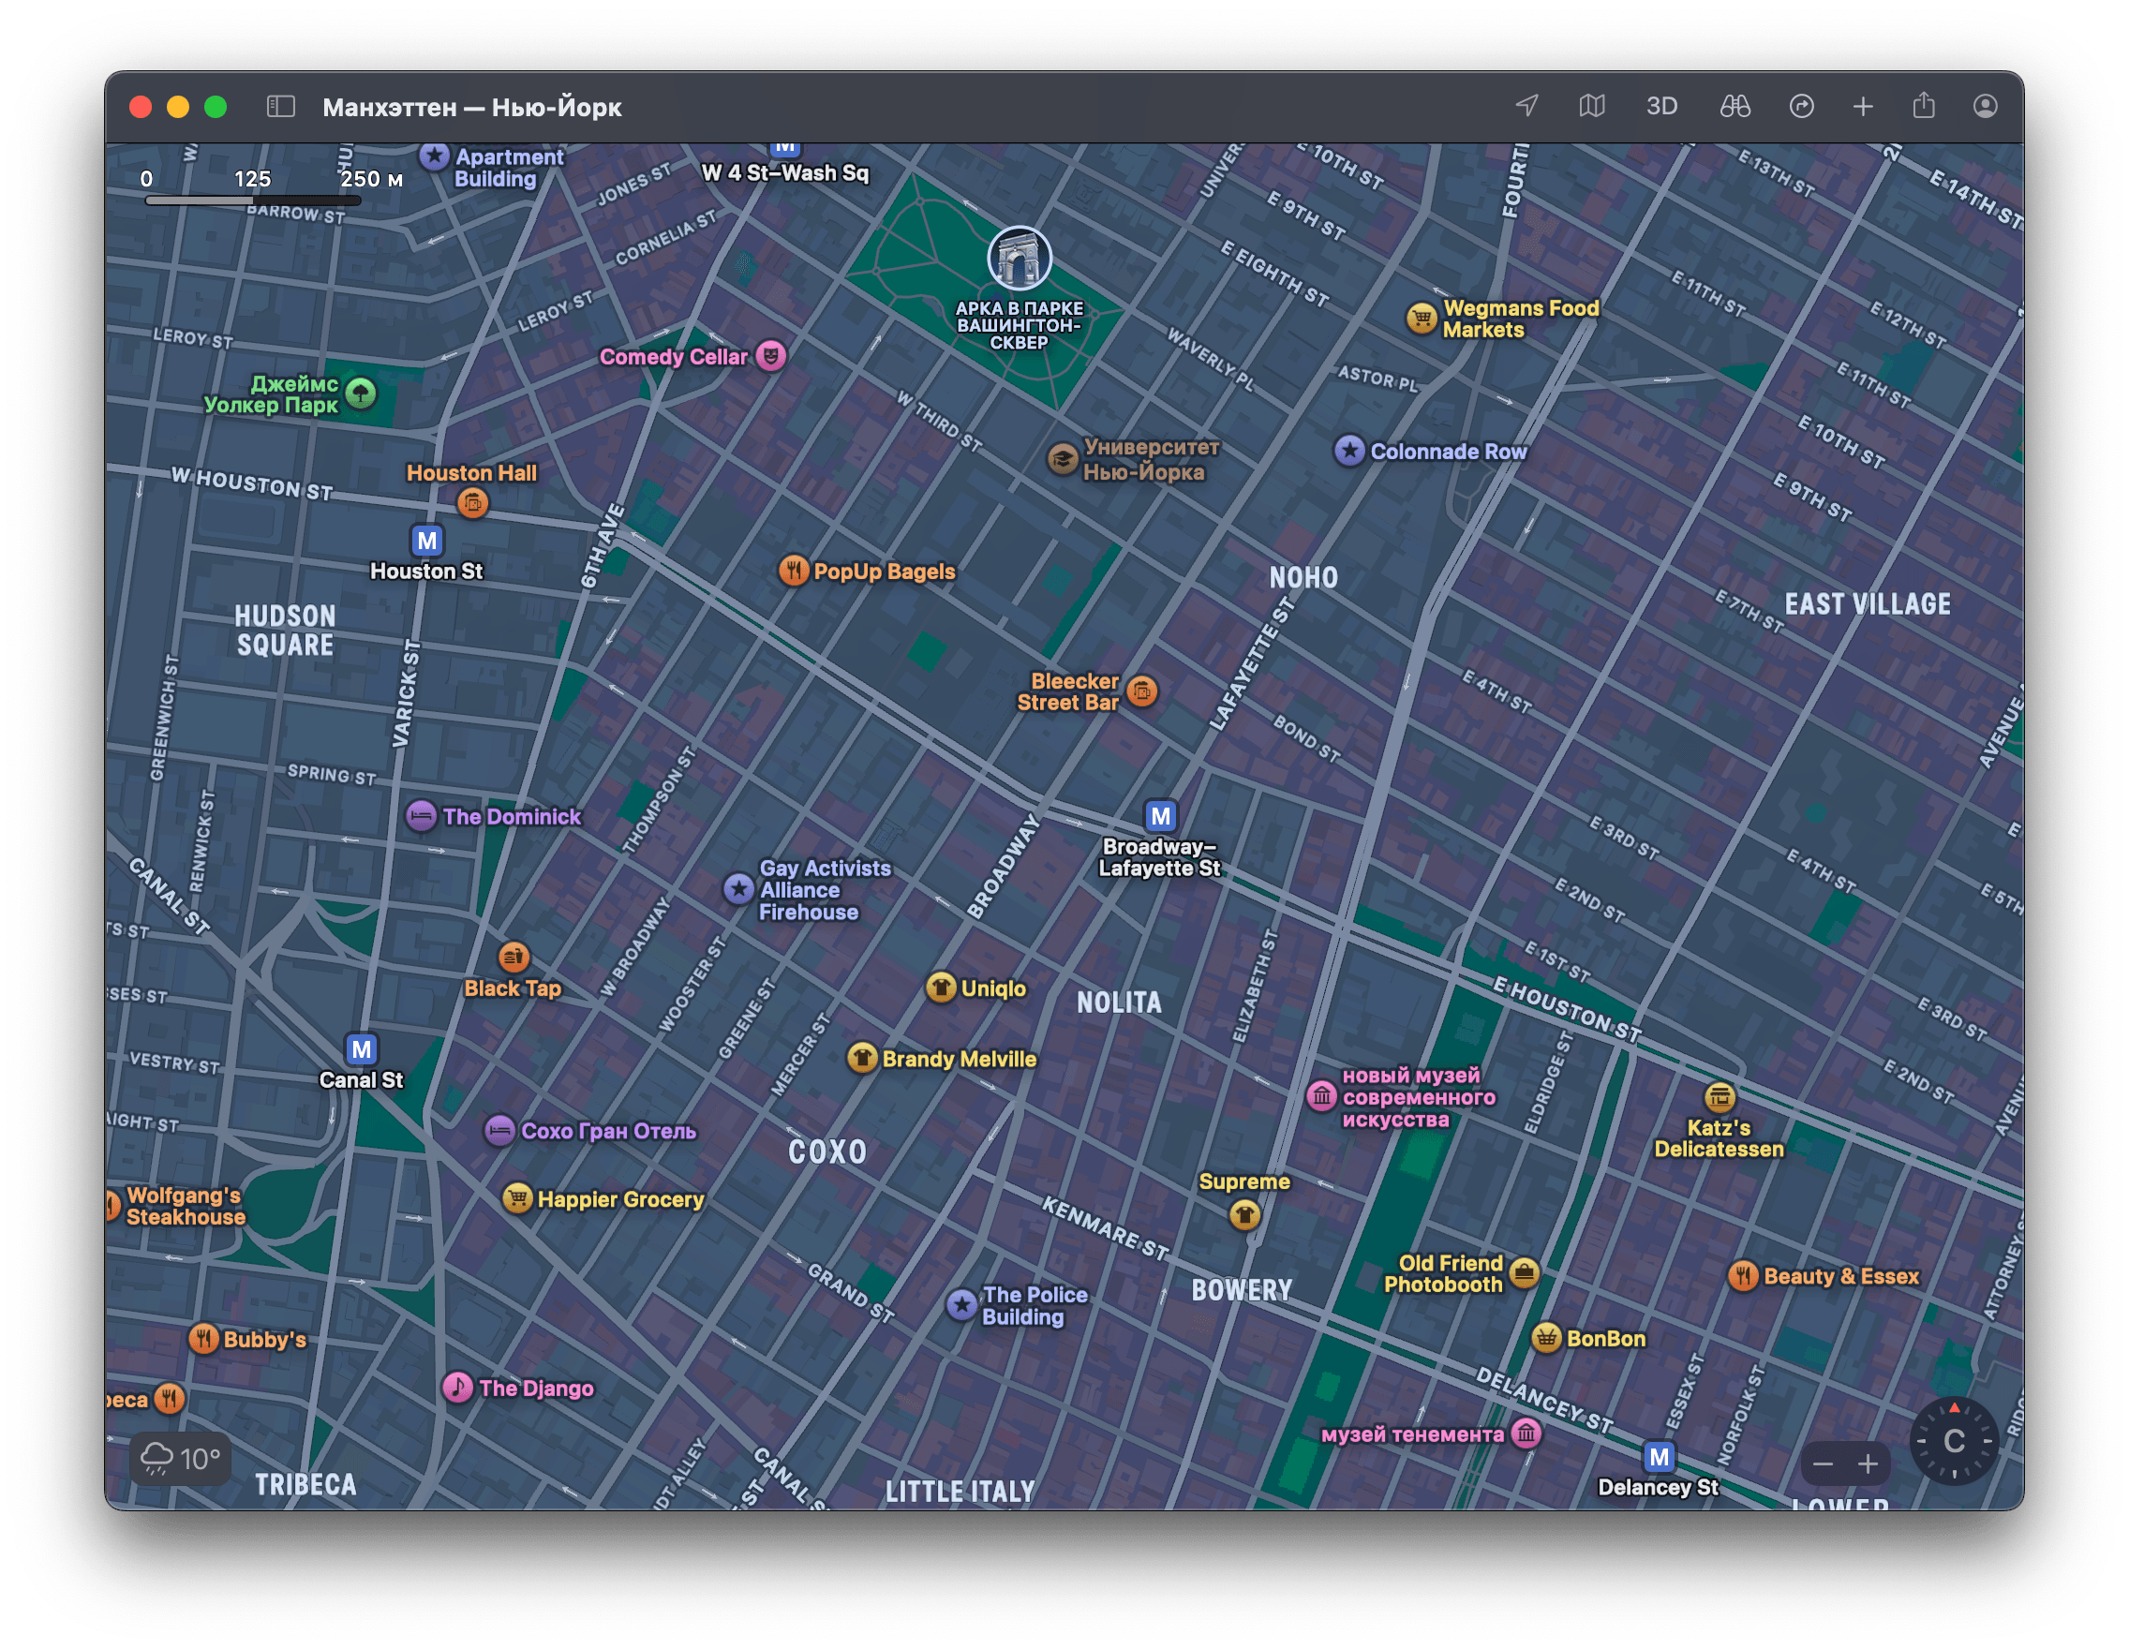This screenshot has width=2129, height=1649.
Task: Select Wegmans Food Markets cart icon
Action: click(x=1422, y=319)
